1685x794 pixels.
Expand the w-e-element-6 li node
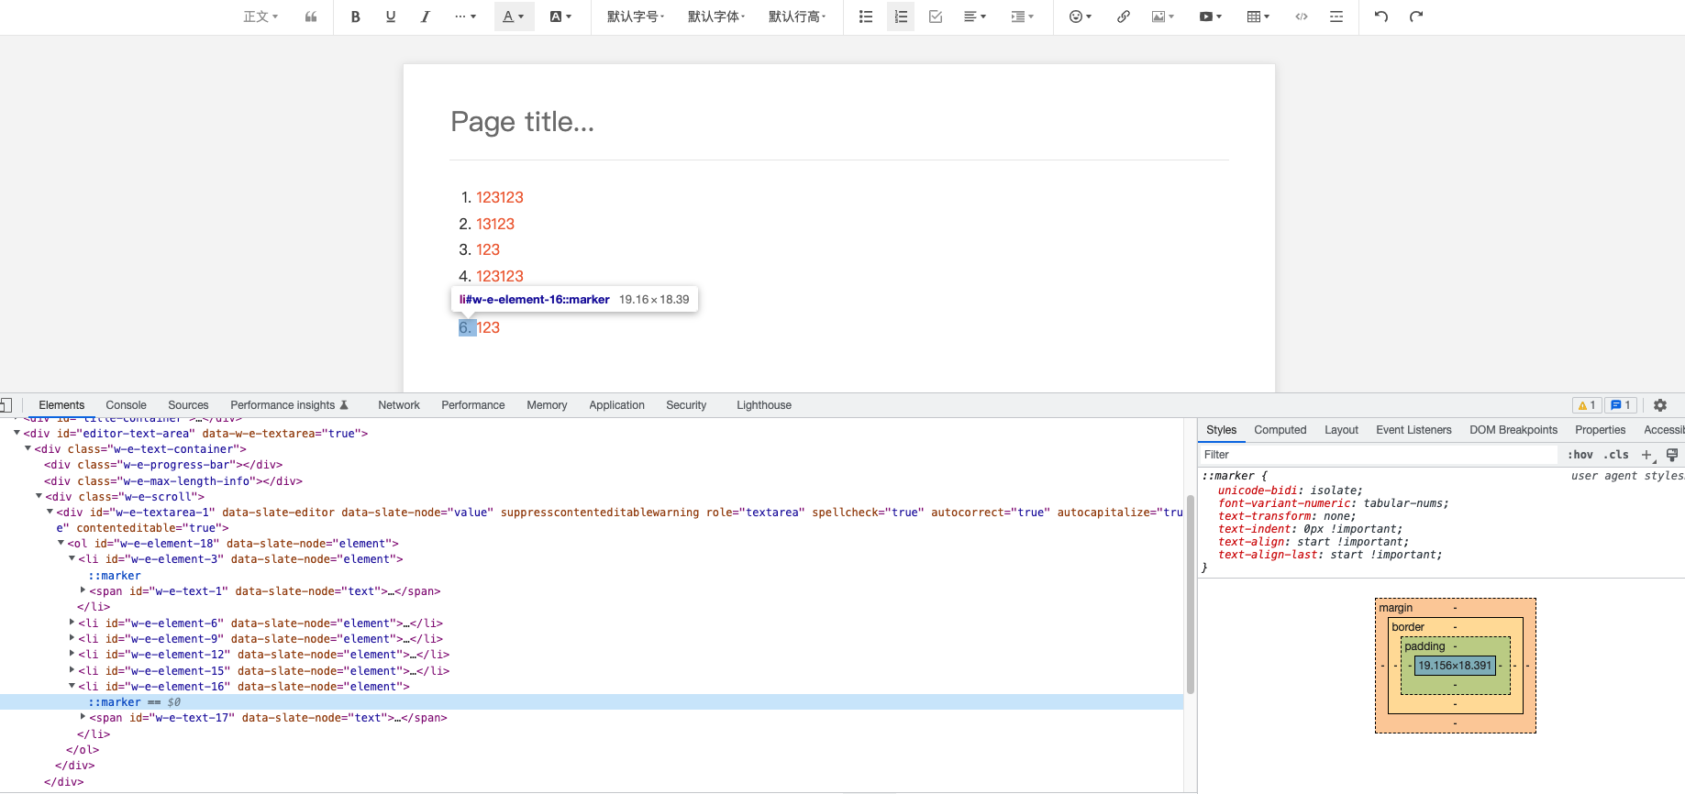72,623
